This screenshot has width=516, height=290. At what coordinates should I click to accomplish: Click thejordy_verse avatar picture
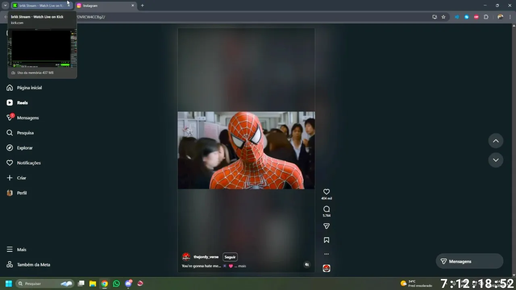186,257
